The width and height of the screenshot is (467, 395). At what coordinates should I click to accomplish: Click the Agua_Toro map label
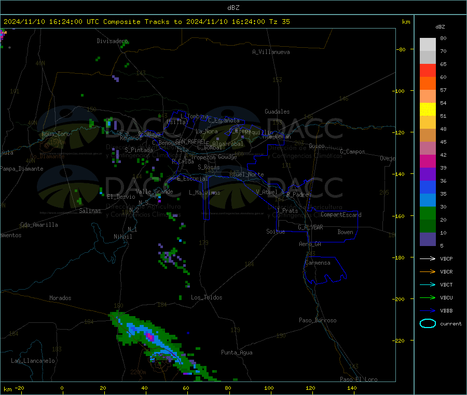click(x=56, y=134)
